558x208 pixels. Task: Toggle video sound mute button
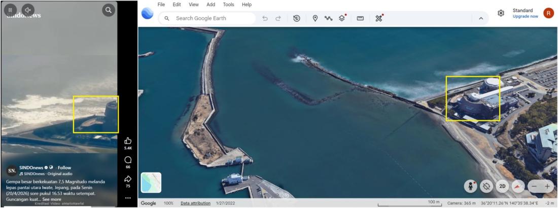click(28, 10)
